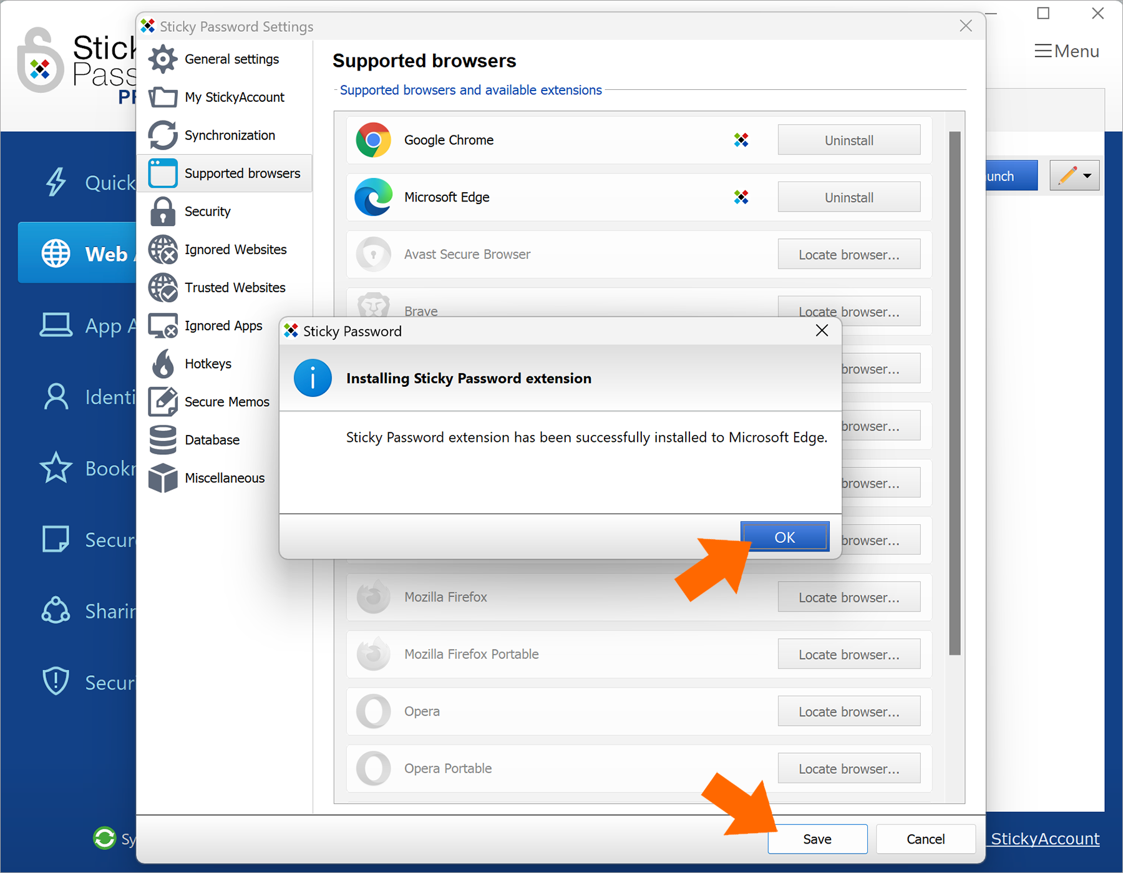Open the Security padlock icon
1123x873 pixels.
tap(163, 212)
